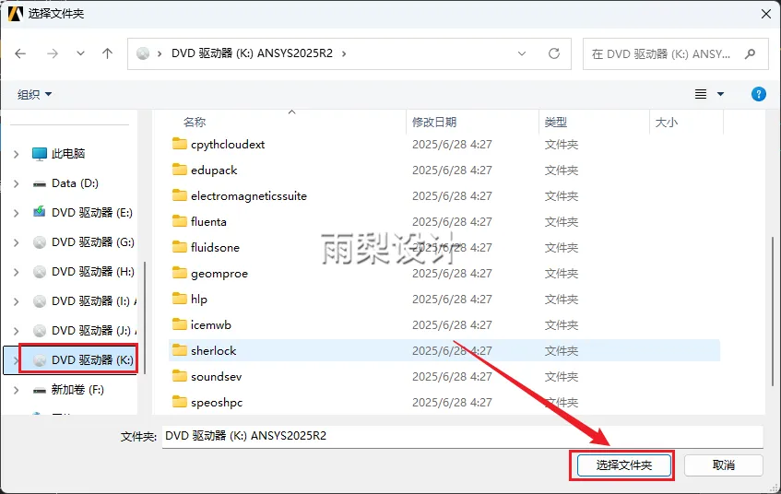Screen dimensions: 781x494
Task: Click folder icon of icemwb
Action: (x=179, y=324)
